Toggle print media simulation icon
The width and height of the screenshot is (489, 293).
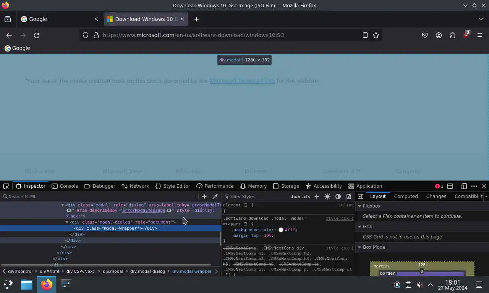coord(349,196)
